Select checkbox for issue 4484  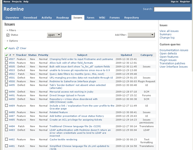click(x=6, y=126)
